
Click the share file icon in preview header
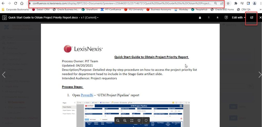point(252,18)
